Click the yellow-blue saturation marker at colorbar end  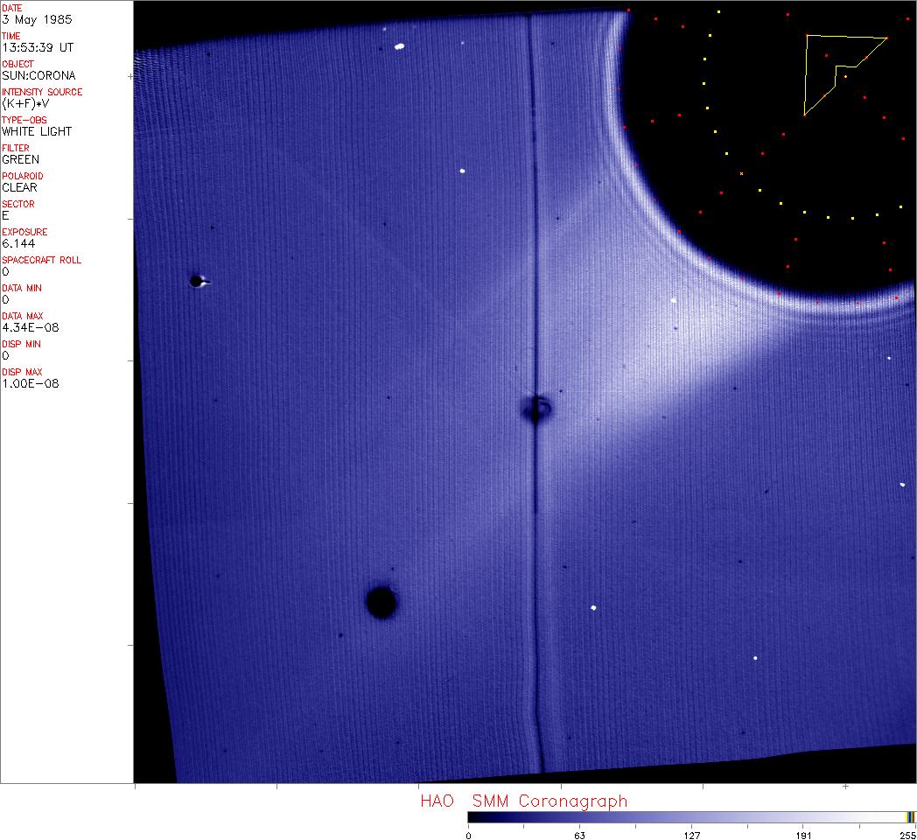pyautogui.click(x=911, y=816)
